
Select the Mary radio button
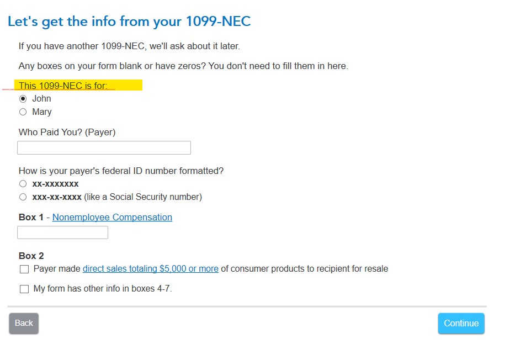pos(23,112)
